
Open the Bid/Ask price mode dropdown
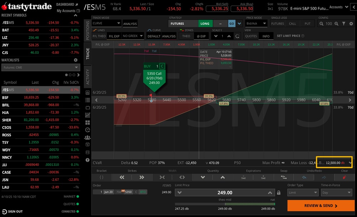pos(256,24)
